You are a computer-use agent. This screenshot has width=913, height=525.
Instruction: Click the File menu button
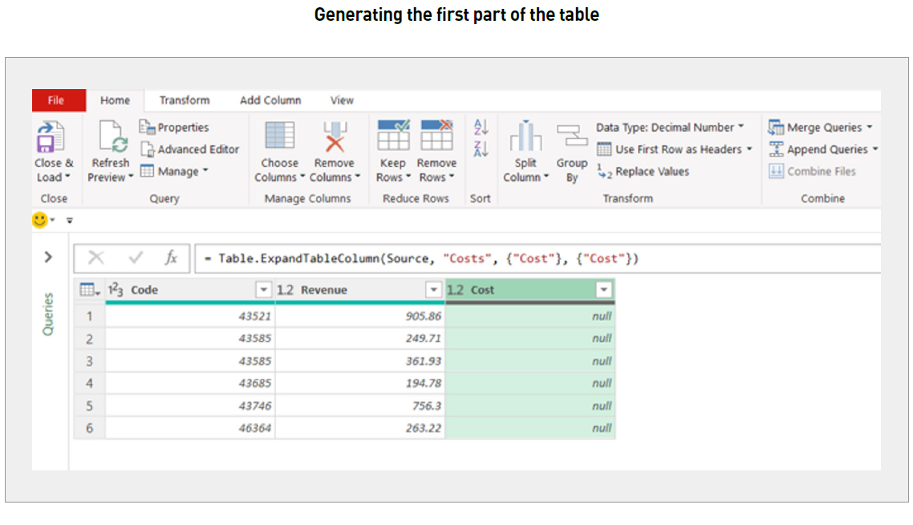(x=57, y=100)
